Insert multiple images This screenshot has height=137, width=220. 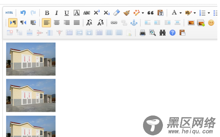(x=201, y=23)
